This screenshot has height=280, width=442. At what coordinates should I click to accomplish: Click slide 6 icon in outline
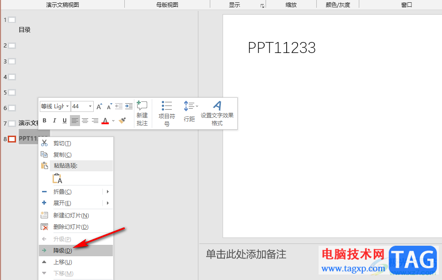tap(12, 108)
